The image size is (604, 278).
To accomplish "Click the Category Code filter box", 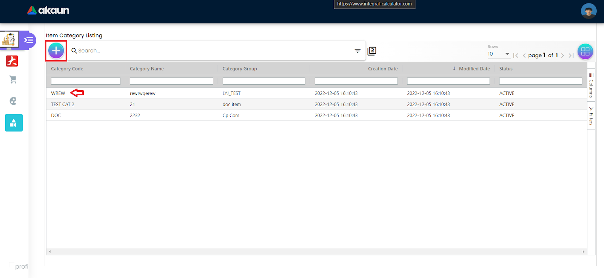I will coord(86,81).
